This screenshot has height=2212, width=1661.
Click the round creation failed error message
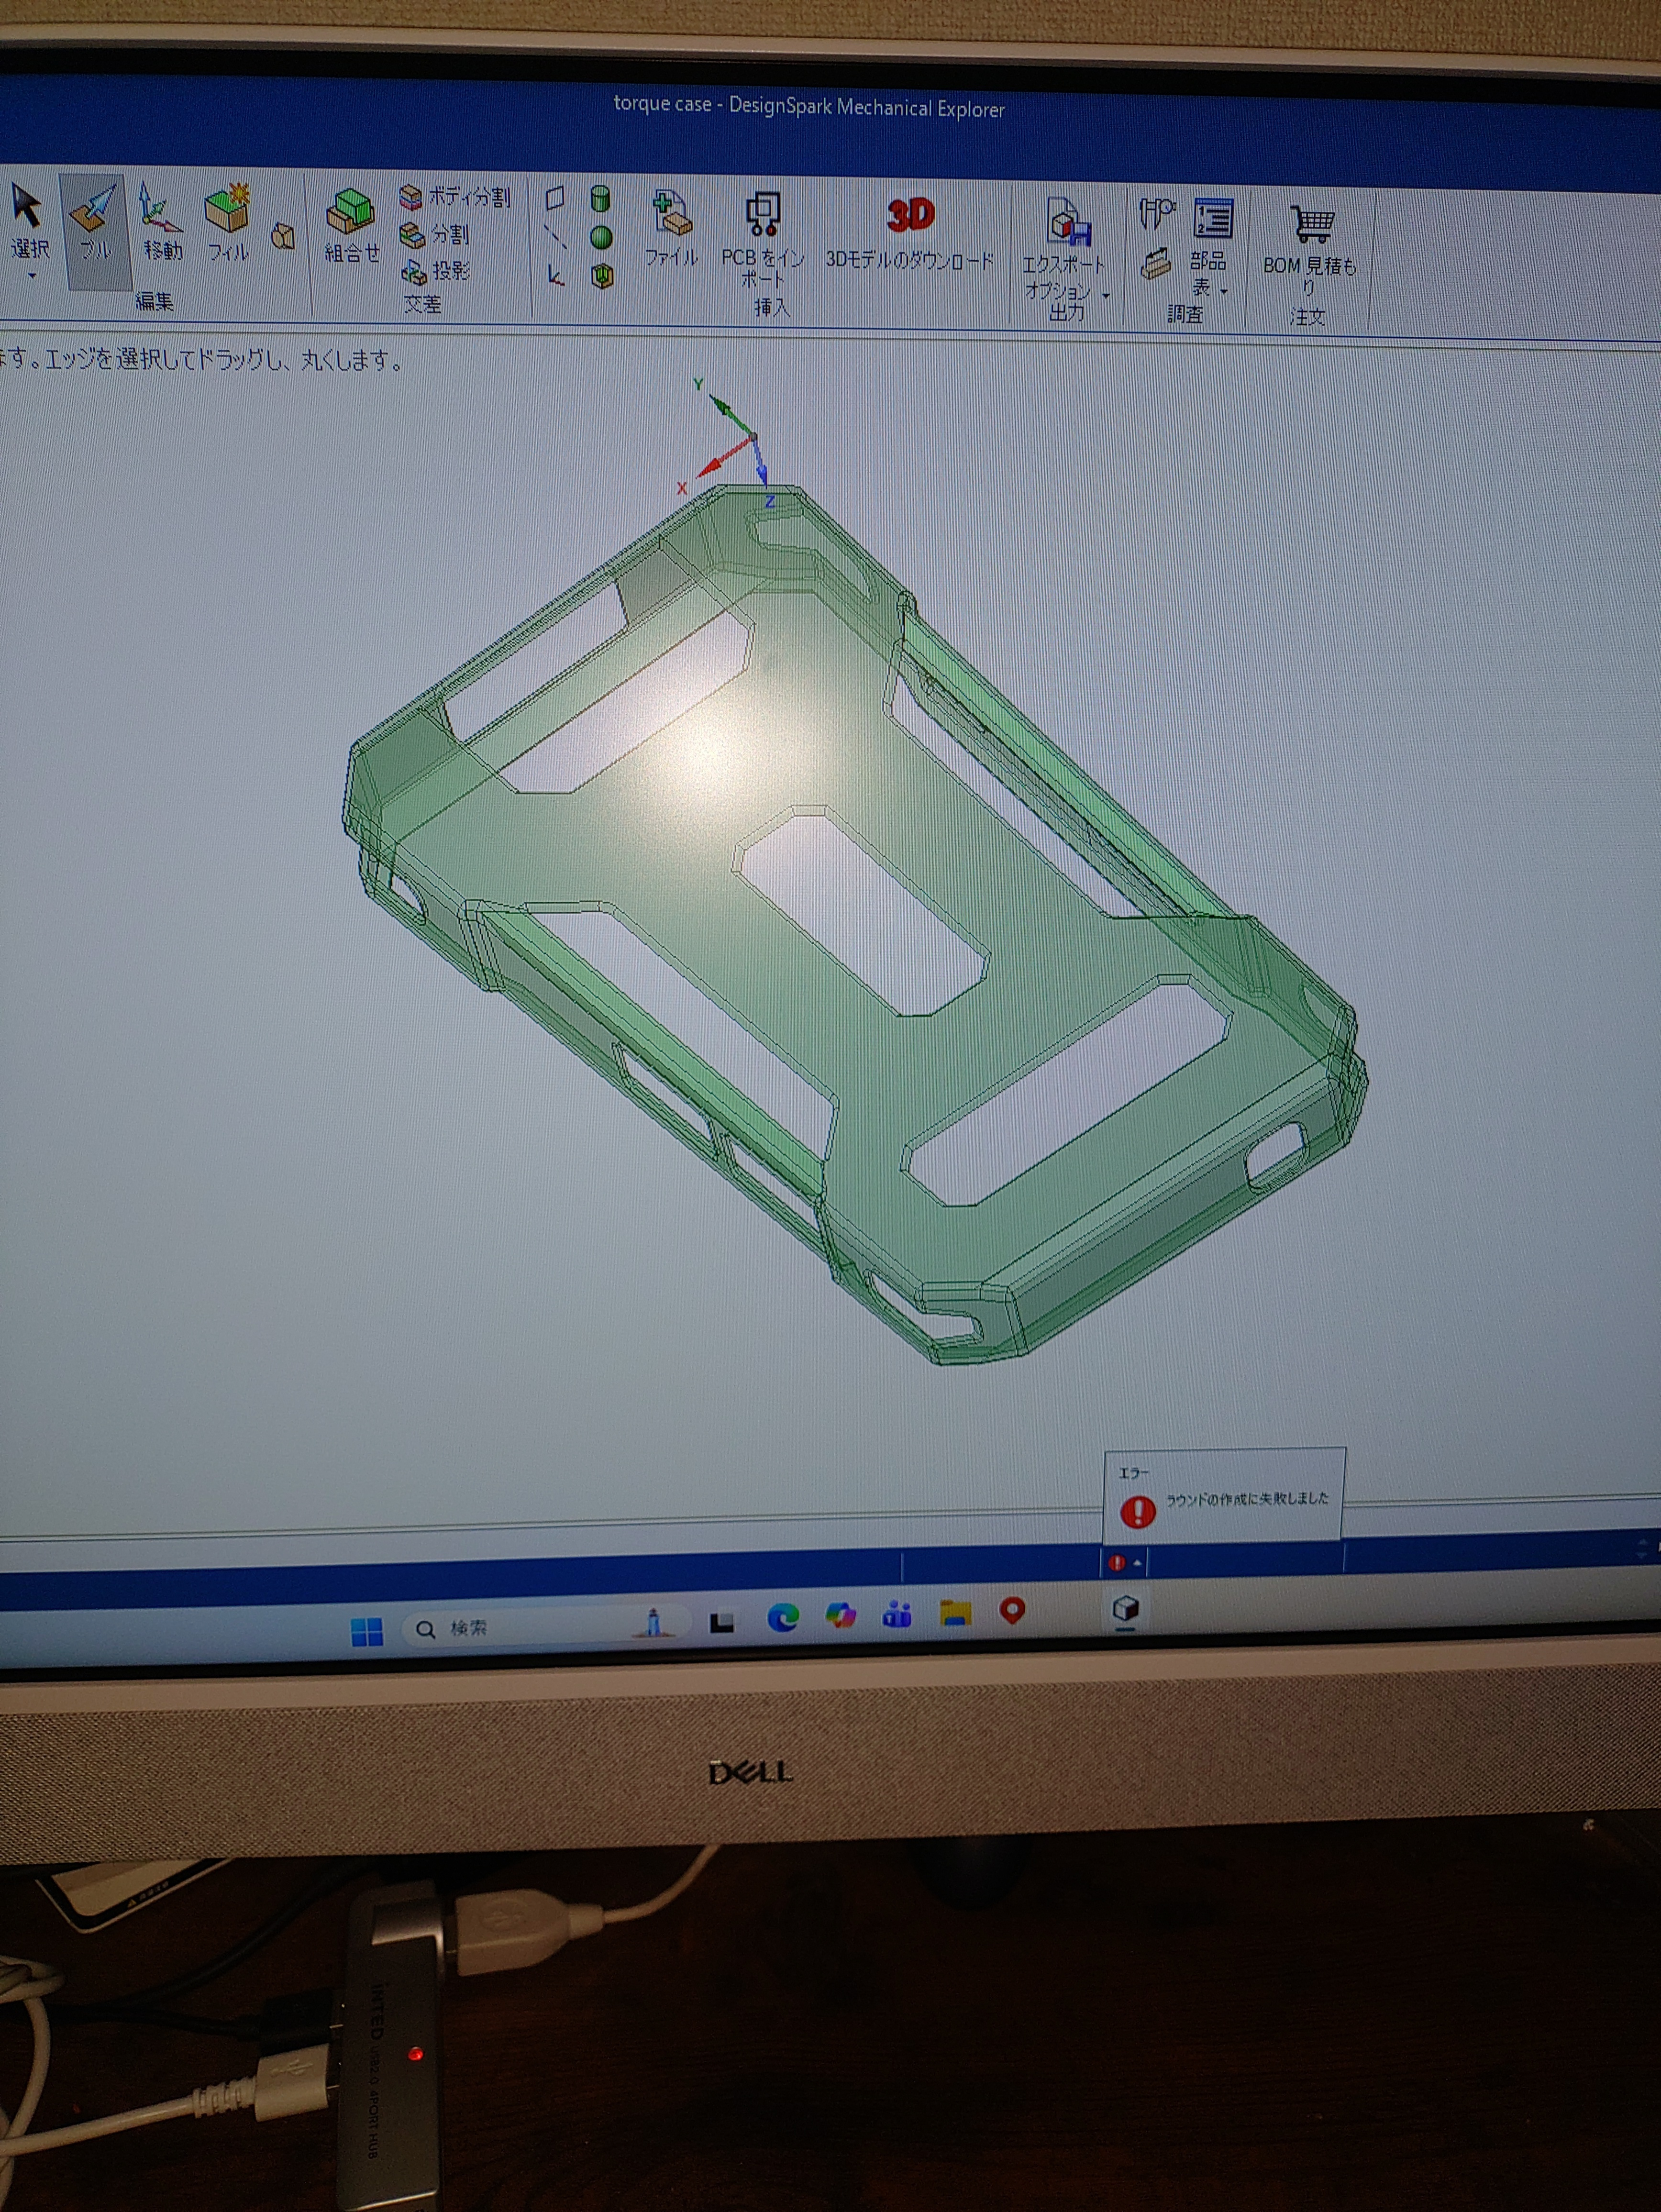pyautogui.click(x=1246, y=1499)
